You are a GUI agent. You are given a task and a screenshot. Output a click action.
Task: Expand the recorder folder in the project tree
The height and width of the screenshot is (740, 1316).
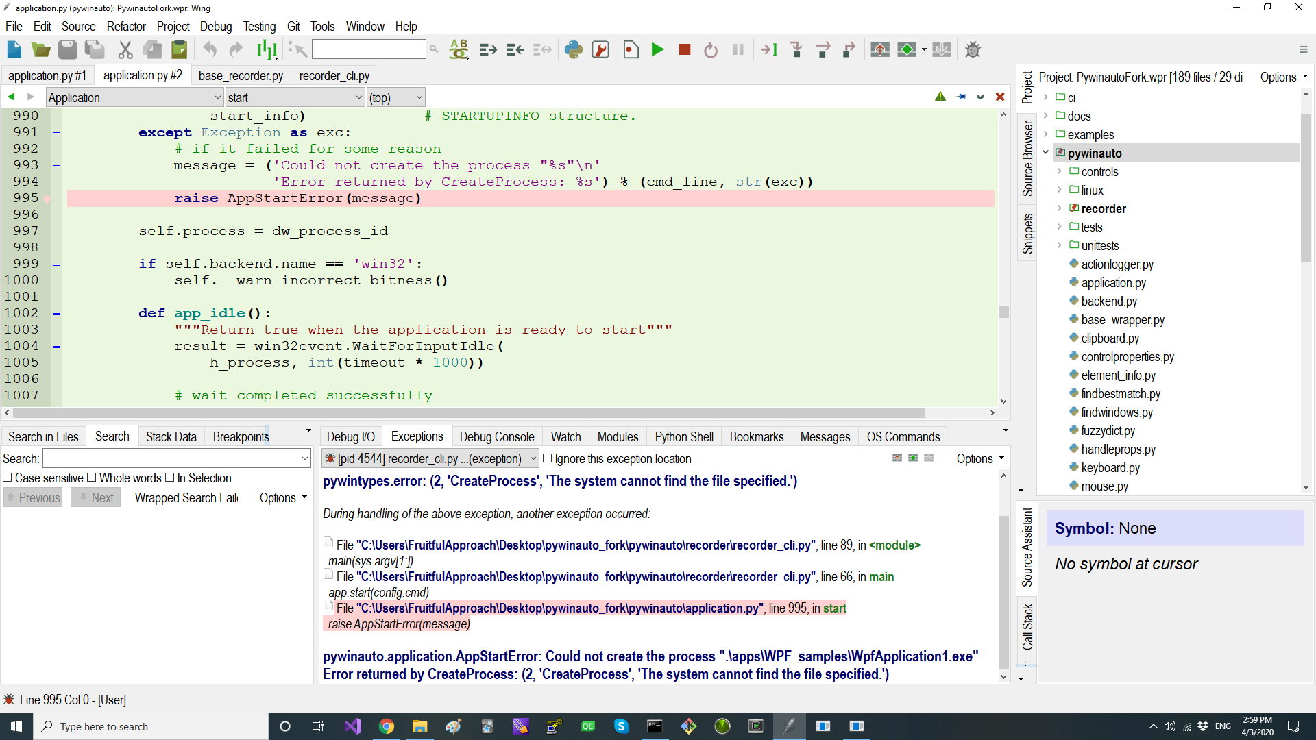1060,209
